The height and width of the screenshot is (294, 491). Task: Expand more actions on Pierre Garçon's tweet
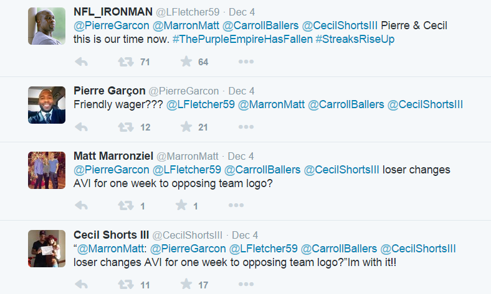coord(246,127)
